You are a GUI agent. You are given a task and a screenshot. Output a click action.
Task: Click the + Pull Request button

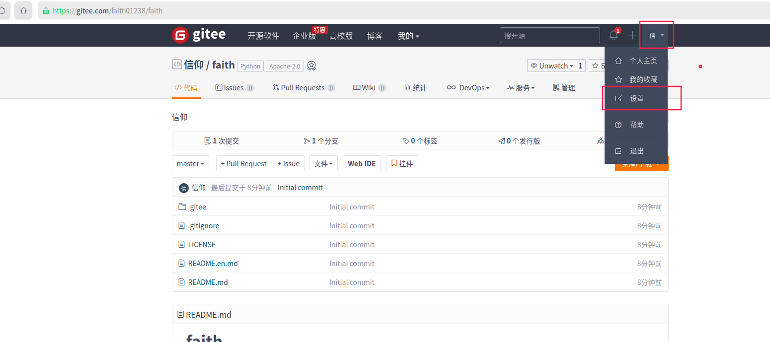[244, 163]
